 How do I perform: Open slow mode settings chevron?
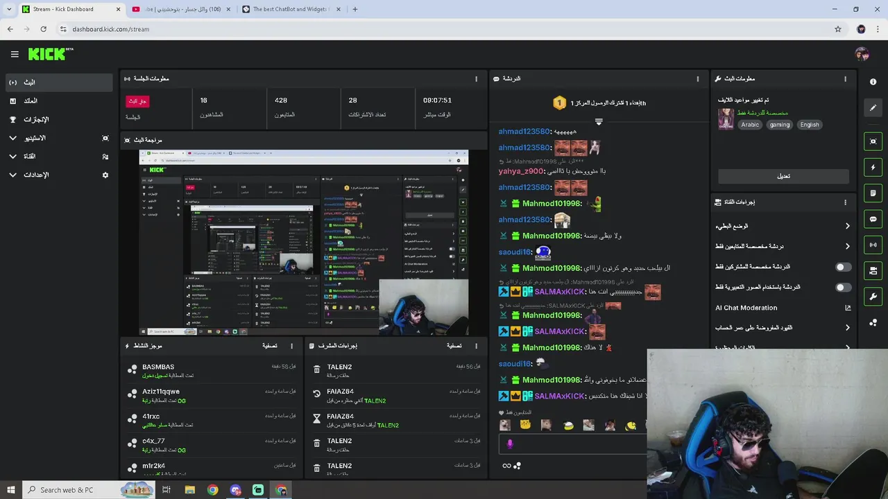[x=847, y=226]
